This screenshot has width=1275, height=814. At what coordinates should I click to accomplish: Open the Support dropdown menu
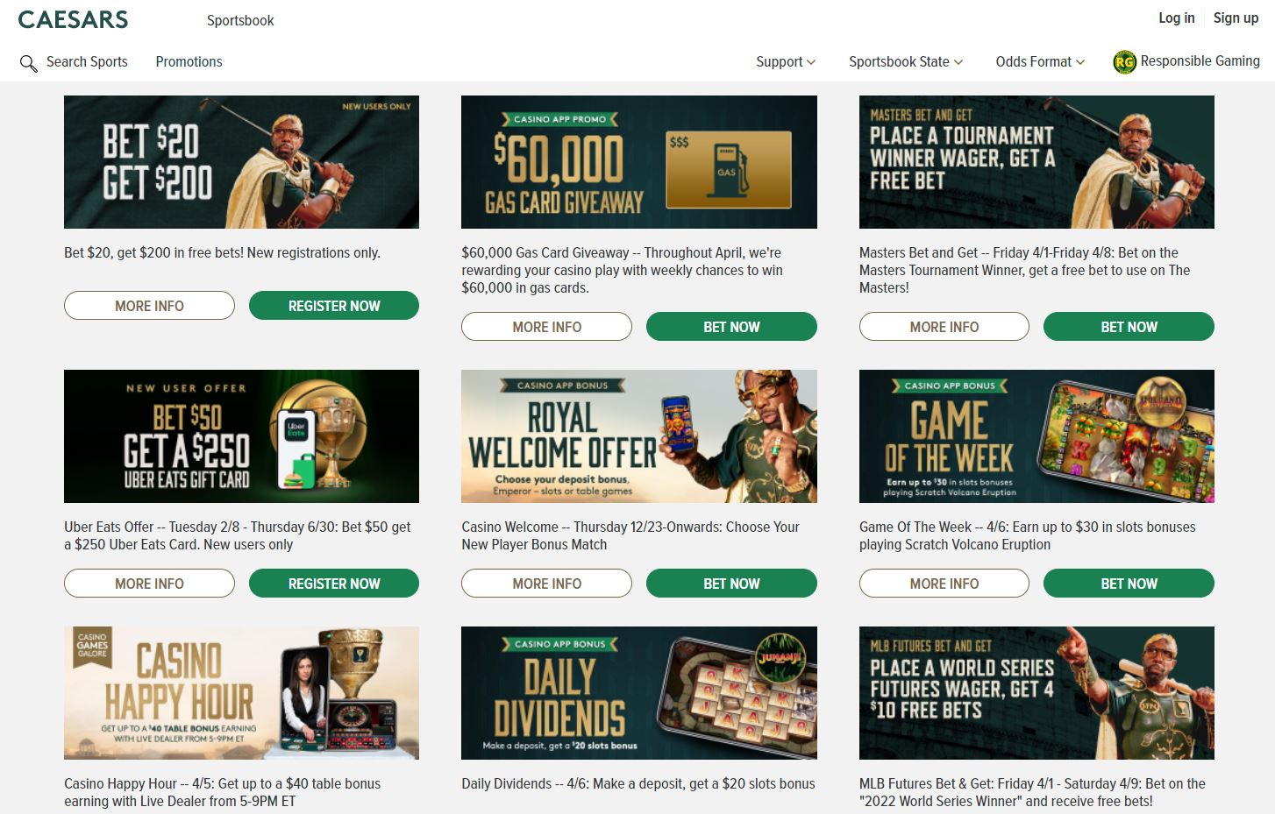point(786,61)
